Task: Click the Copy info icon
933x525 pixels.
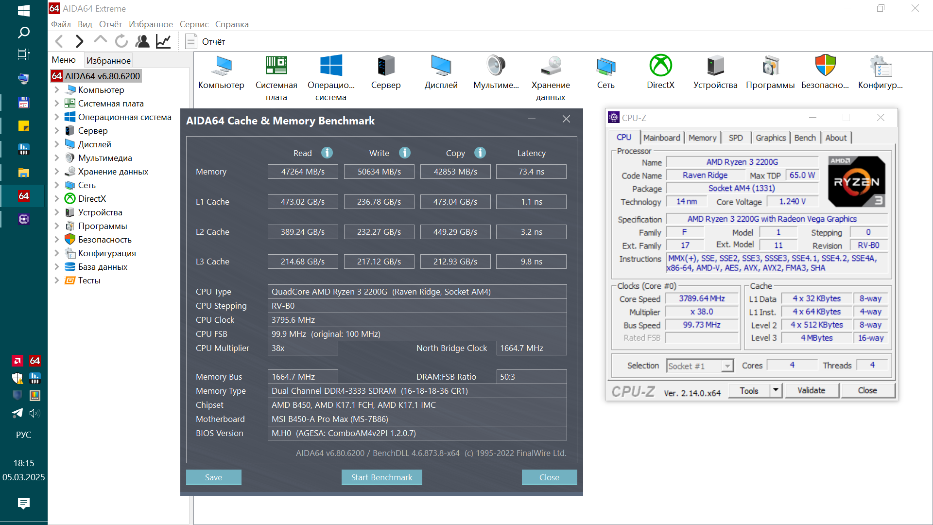Action: (x=480, y=153)
